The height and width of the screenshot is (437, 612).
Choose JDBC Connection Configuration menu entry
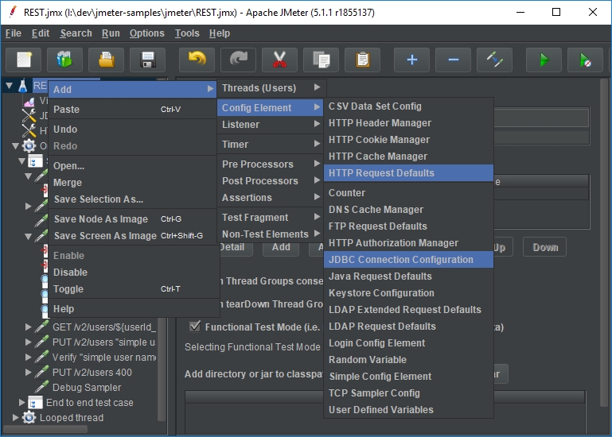coord(400,260)
